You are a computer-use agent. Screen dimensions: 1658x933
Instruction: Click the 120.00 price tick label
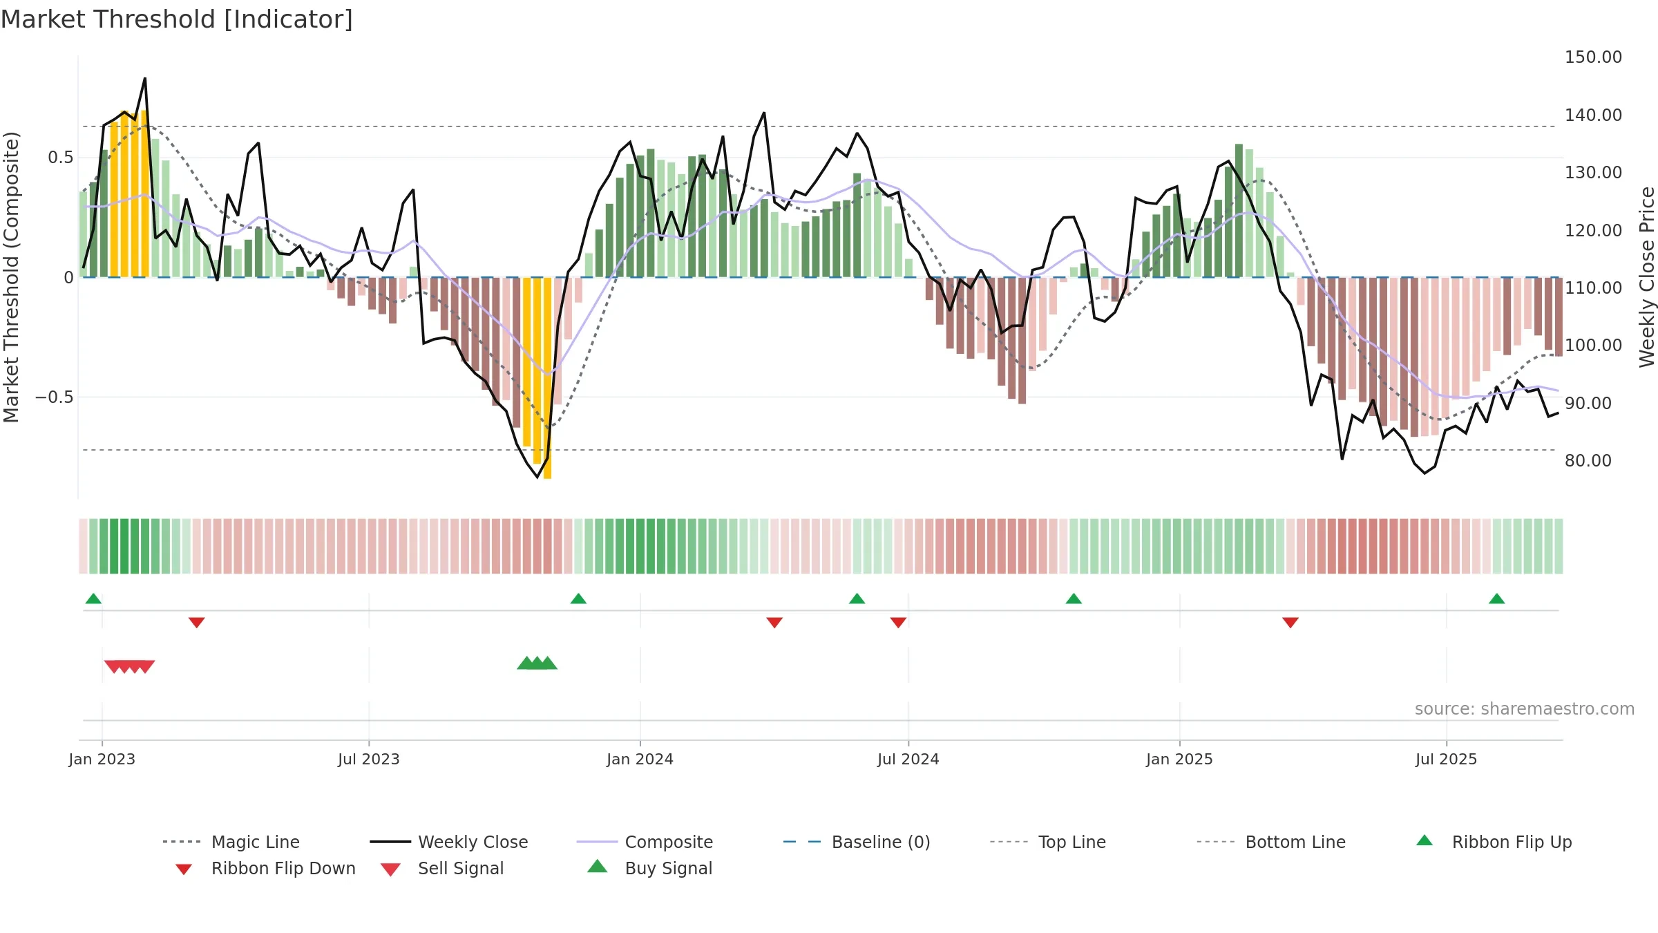point(1593,231)
